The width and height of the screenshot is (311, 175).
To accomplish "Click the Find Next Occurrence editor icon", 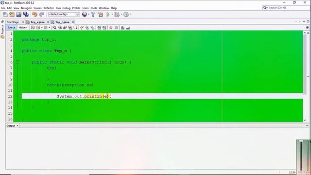I will point(65,28).
